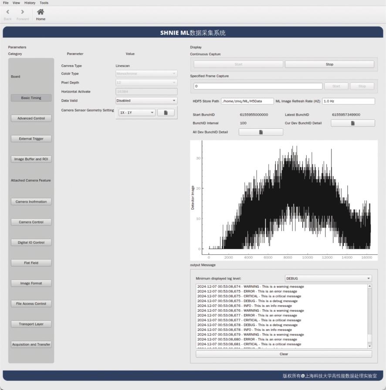
Task: Stop the continuous capture
Action: [329, 64]
